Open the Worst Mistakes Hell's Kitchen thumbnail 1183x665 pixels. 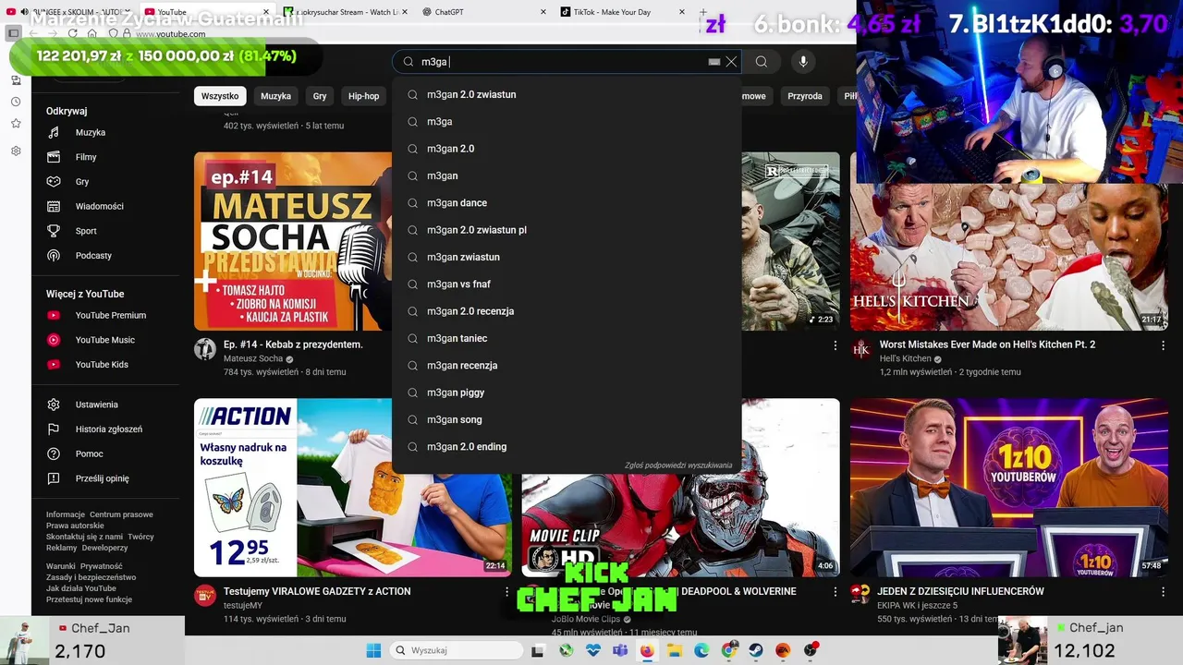click(1008, 241)
